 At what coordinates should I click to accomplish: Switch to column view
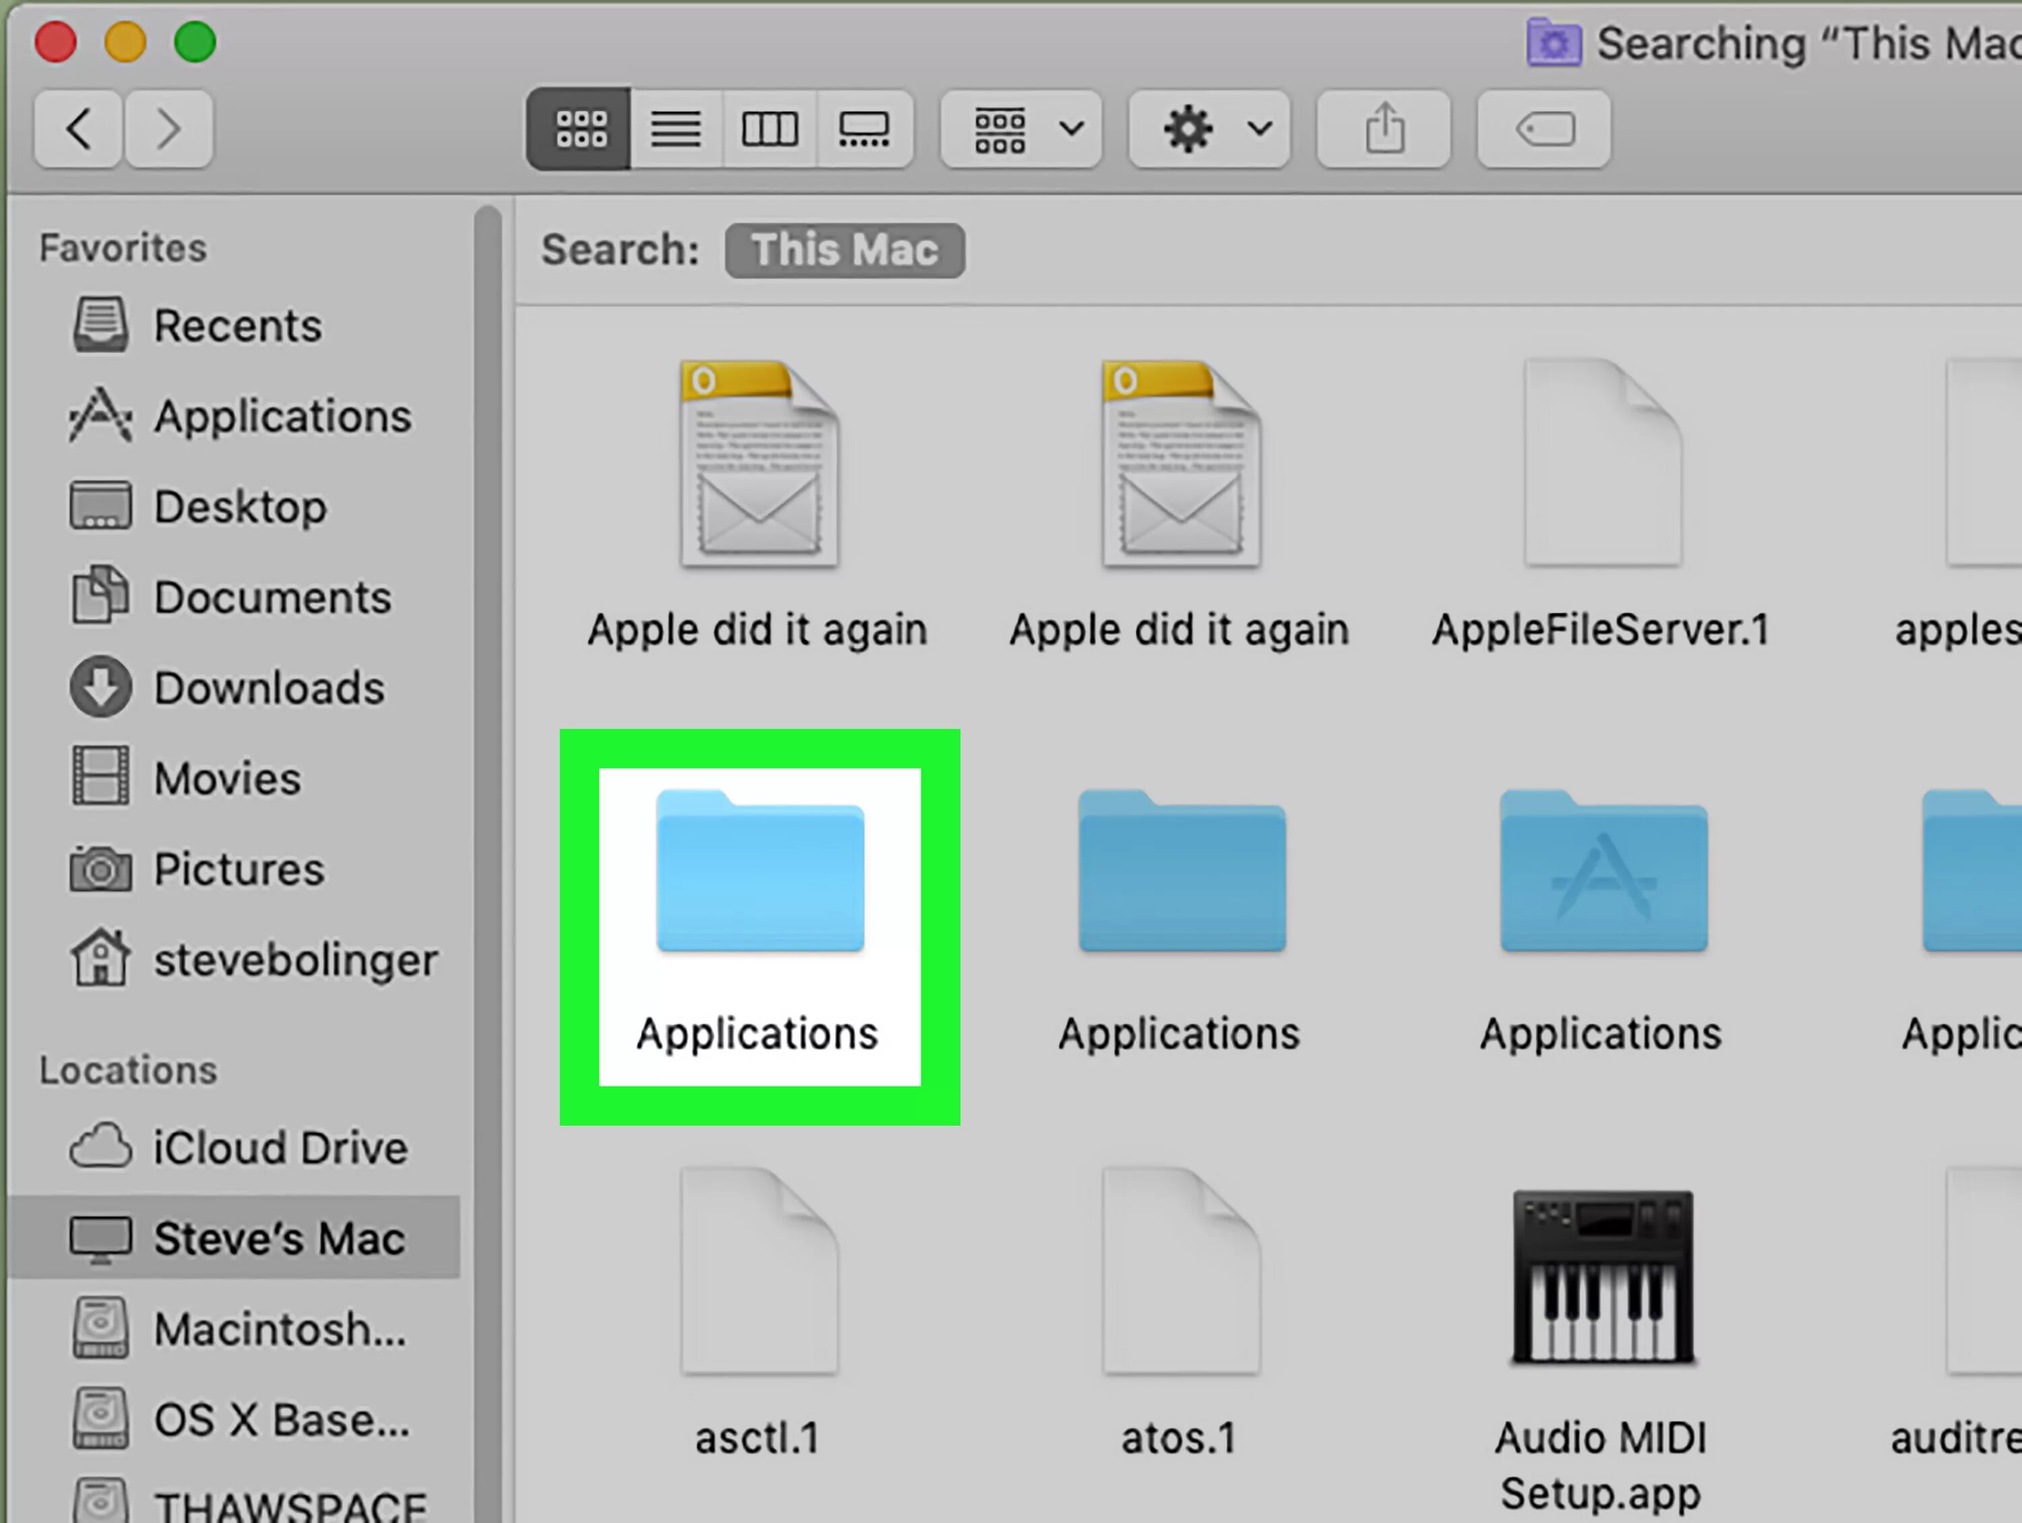pyautogui.click(x=770, y=129)
